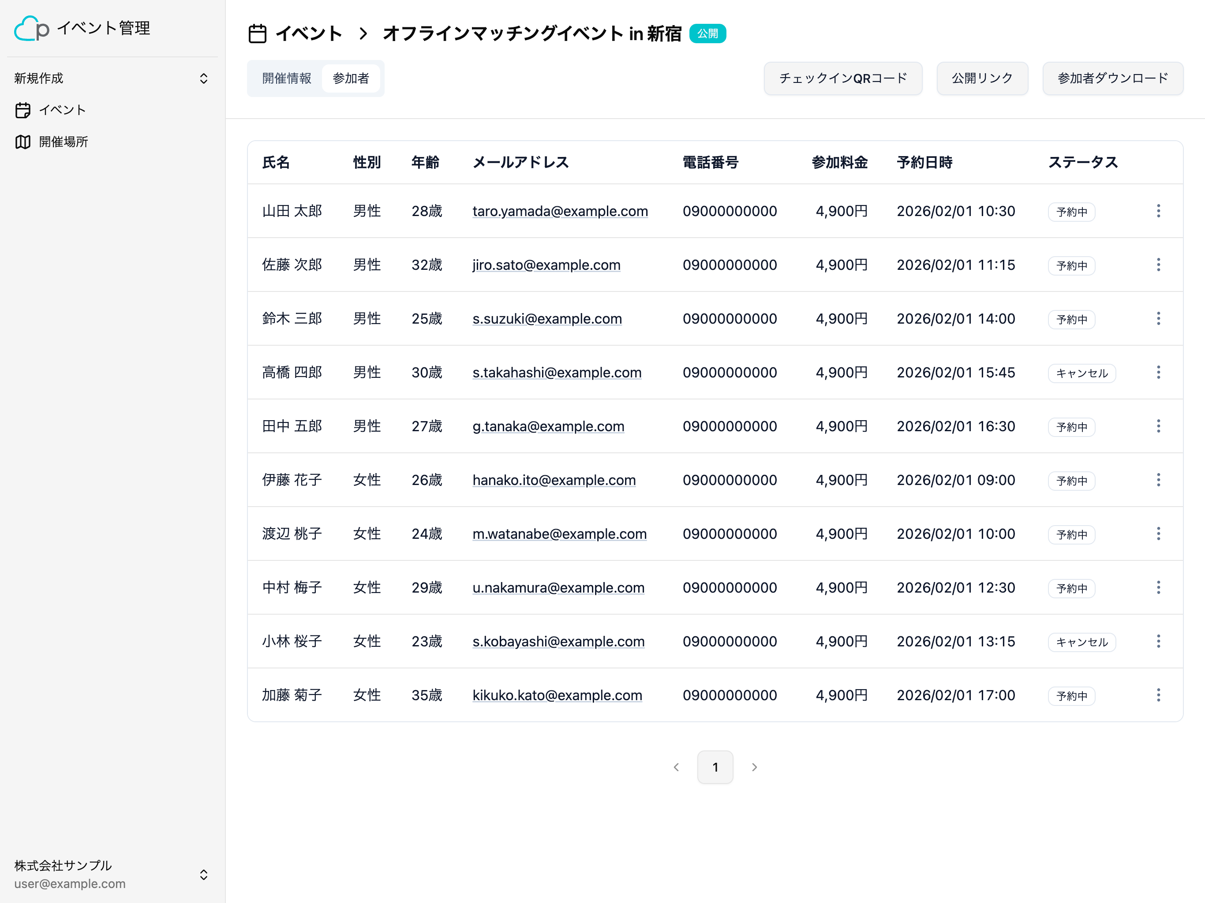Expand the 株式会社サンプル account switcher
The image size is (1205, 903).
click(203, 875)
